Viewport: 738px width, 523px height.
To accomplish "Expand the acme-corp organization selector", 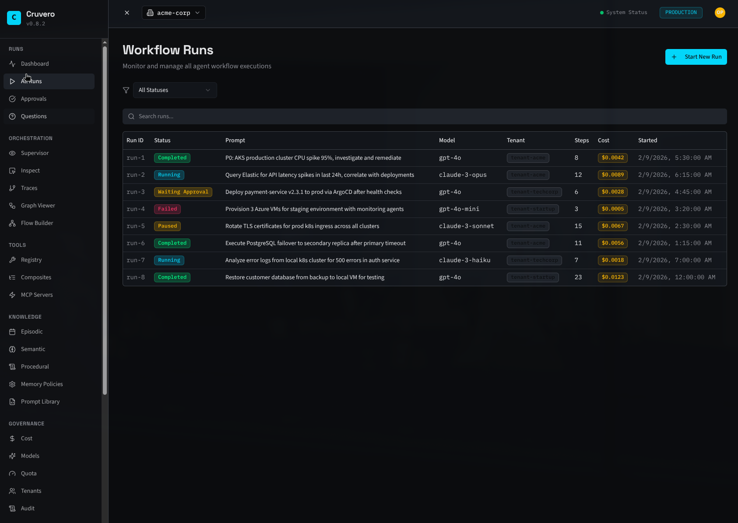I will (x=173, y=12).
